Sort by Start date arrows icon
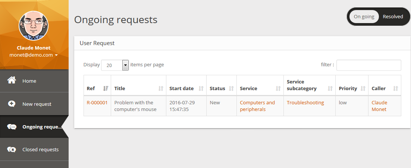The height and width of the screenshot is (168, 411). click(201, 88)
